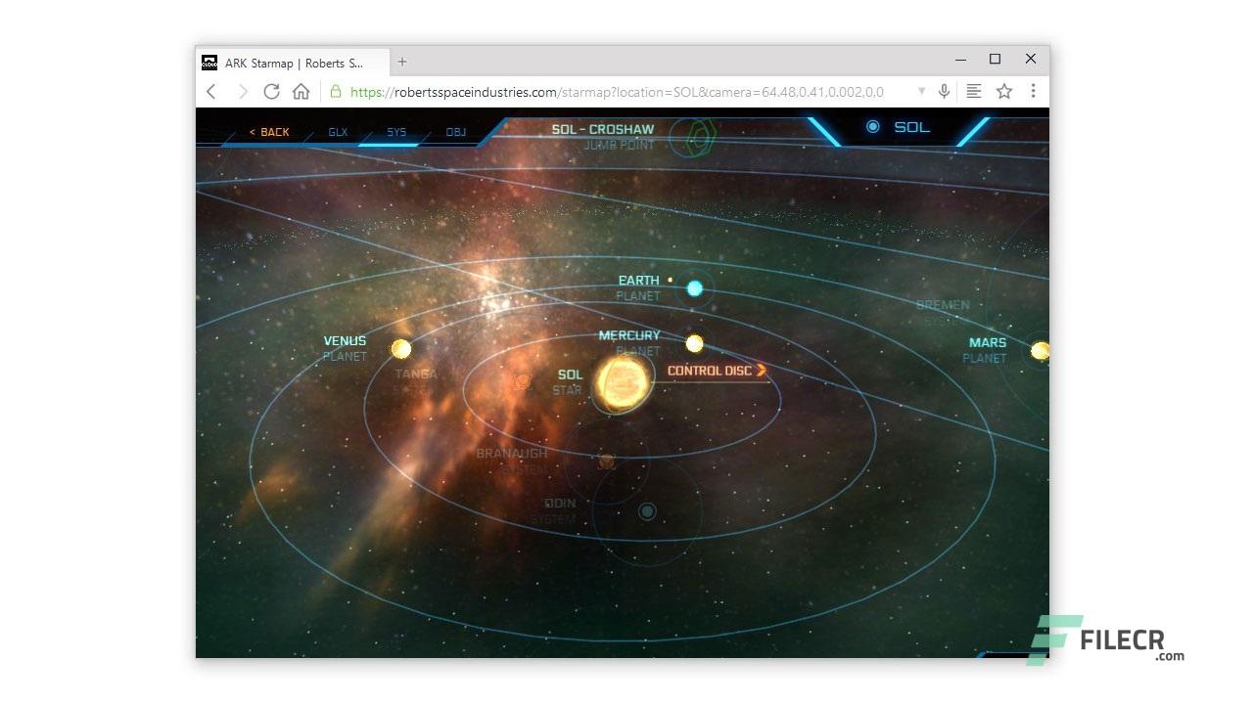Viewport: 1253px width, 704px height.
Task: Reload the page with the refresh icon
Action: [x=272, y=91]
